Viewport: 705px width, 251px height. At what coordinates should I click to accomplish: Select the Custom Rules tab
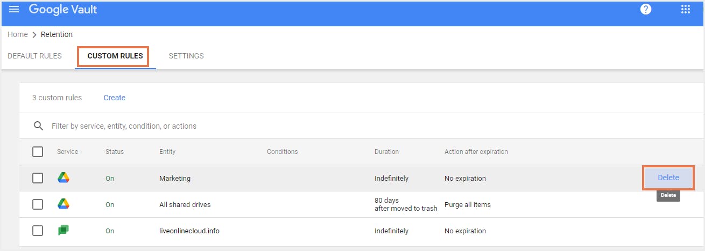click(x=115, y=56)
